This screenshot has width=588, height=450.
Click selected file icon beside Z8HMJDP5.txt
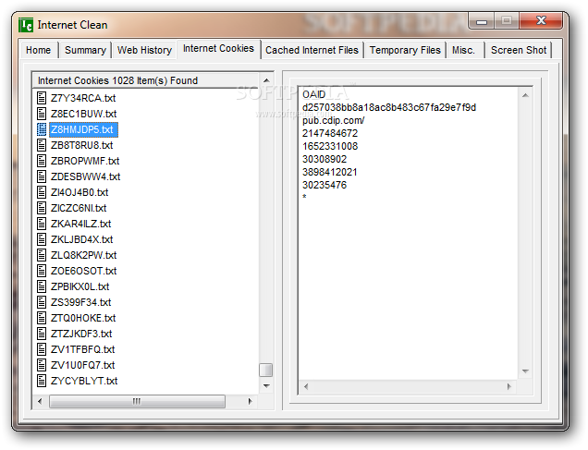[42, 129]
